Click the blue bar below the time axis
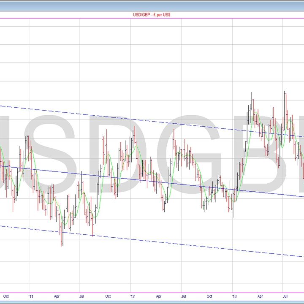This screenshot has width=304, height=304. pos(152,302)
